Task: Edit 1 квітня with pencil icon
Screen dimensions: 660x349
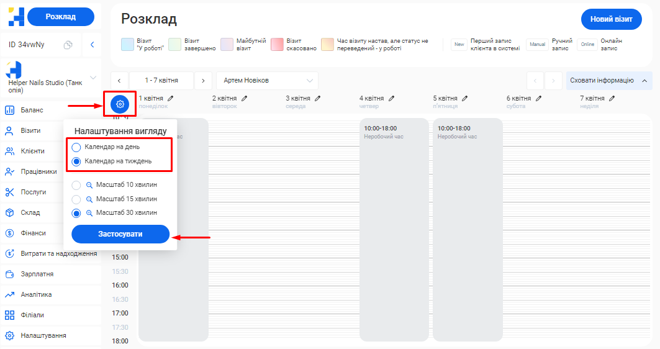Action: (171, 98)
